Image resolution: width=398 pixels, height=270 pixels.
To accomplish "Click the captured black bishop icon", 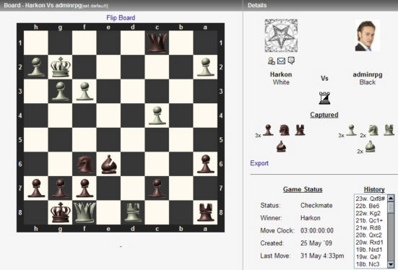I will point(281,147).
